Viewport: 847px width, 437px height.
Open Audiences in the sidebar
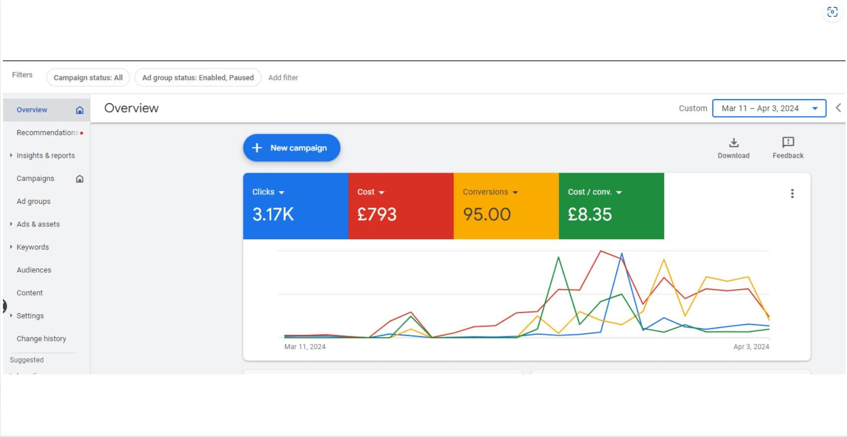[34, 270]
